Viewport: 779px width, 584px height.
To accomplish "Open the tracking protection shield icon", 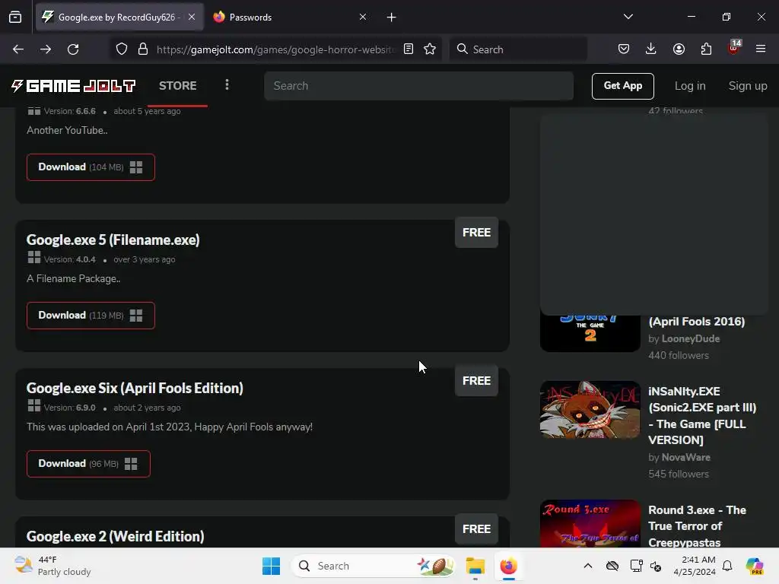I will coord(122,49).
